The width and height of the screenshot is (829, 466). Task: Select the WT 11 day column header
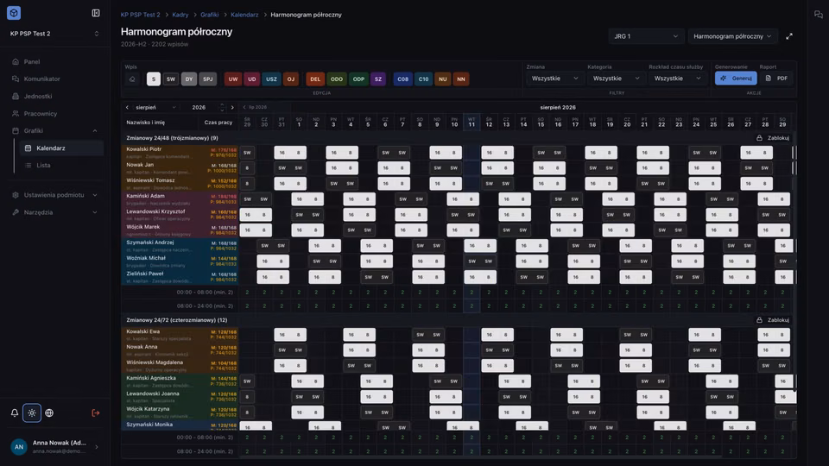tap(471, 122)
